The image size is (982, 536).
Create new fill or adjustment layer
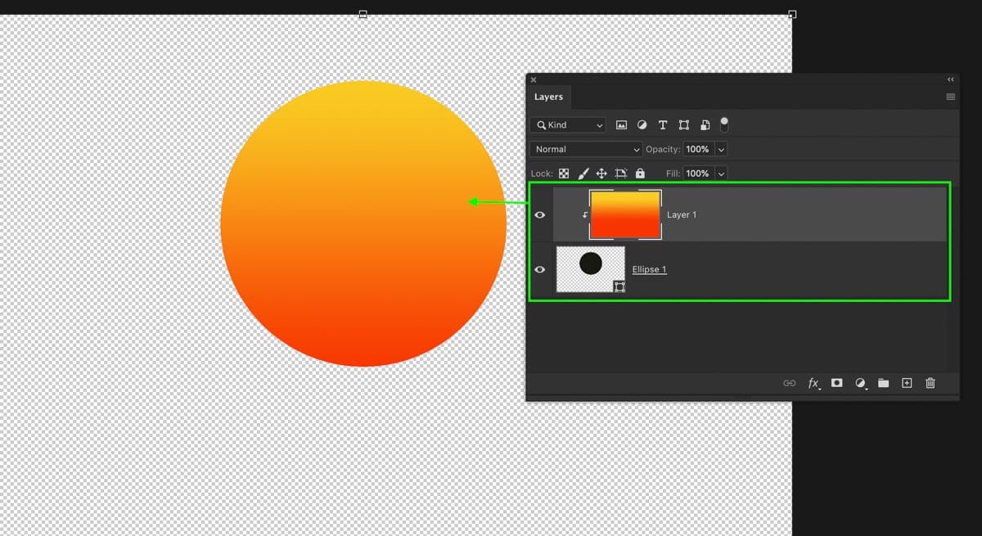click(x=860, y=383)
